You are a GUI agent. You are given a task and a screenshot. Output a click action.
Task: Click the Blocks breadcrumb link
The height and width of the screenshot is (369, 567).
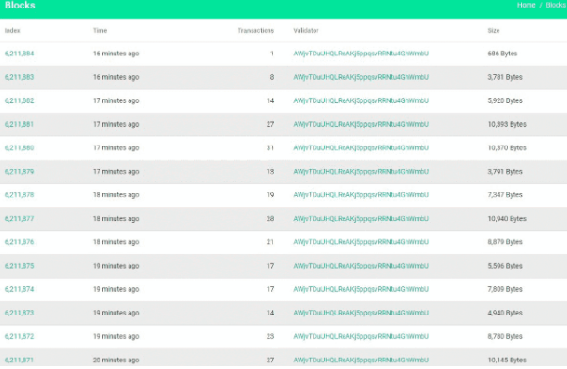[556, 5]
